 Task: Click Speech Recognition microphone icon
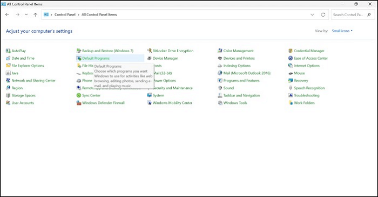(x=291, y=88)
